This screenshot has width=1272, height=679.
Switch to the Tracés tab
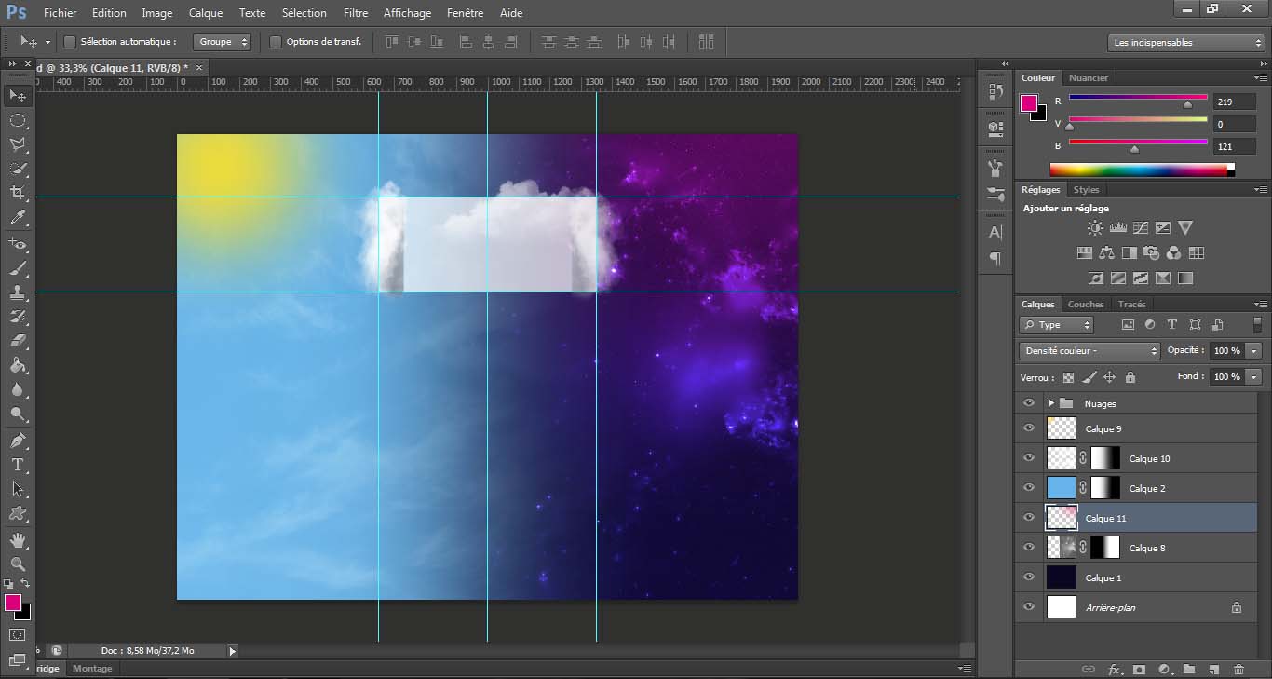tap(1131, 305)
